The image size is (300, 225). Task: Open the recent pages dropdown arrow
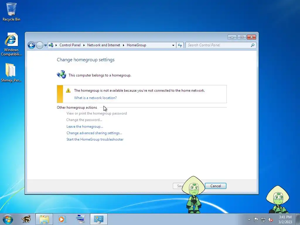point(45,45)
